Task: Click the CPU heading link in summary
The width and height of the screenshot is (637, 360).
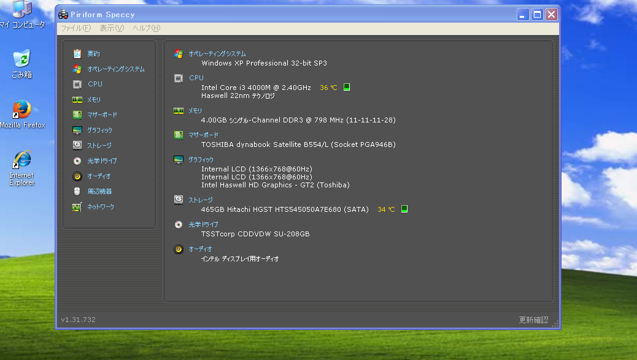Action: [x=196, y=78]
